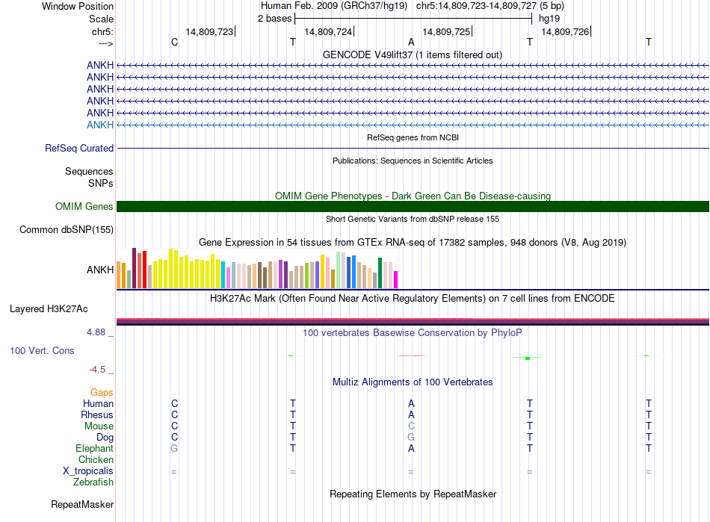Click the red negative PhyloP bar
Screen dimensions: 710x522
click(x=411, y=356)
